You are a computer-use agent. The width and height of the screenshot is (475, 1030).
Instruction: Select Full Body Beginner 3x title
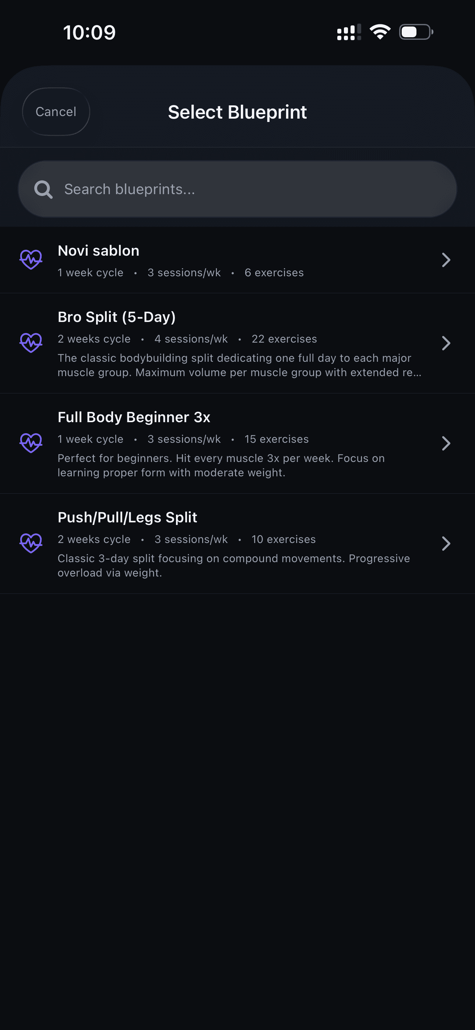134,417
